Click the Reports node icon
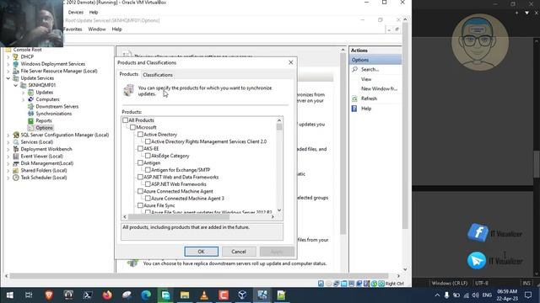540x303 pixels. pos(30,120)
